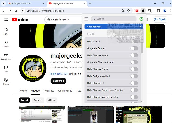Click the UnTrap panel scroll down arrow
Viewport: 172px width, 123px height.
(142, 102)
